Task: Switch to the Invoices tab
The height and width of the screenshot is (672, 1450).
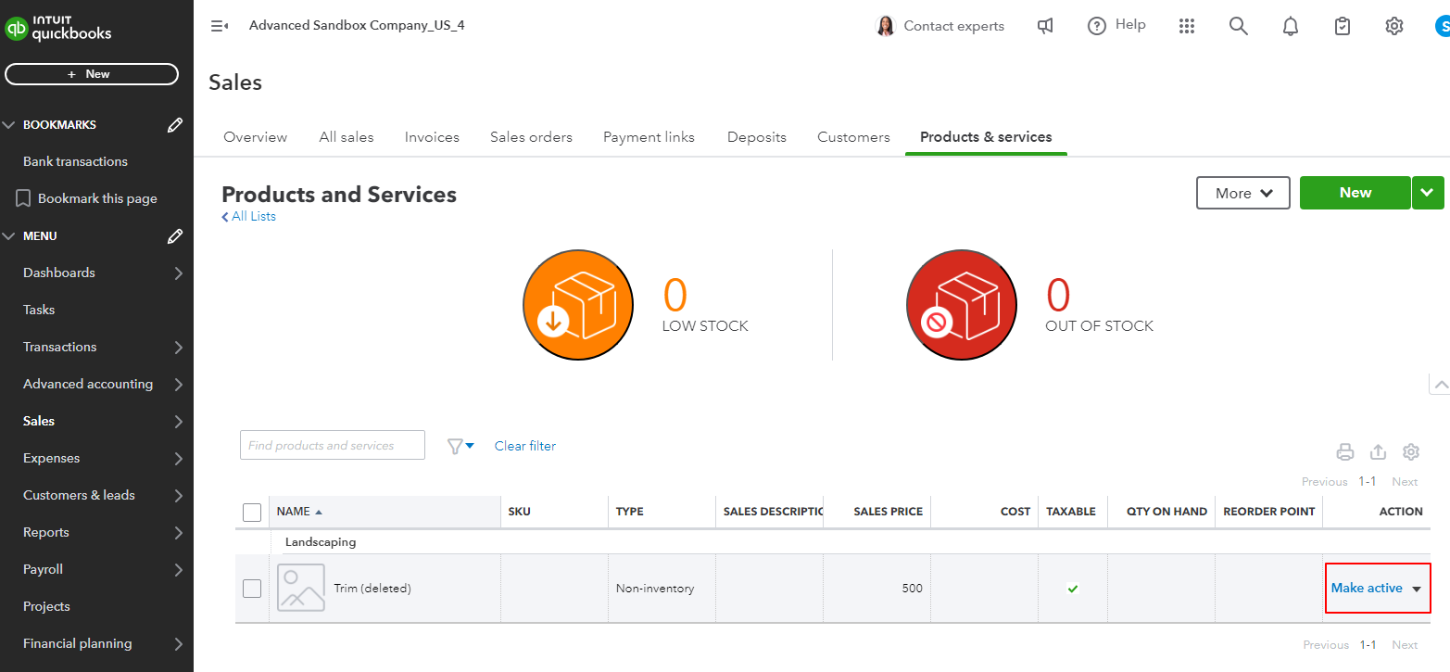Action: pyautogui.click(x=432, y=137)
